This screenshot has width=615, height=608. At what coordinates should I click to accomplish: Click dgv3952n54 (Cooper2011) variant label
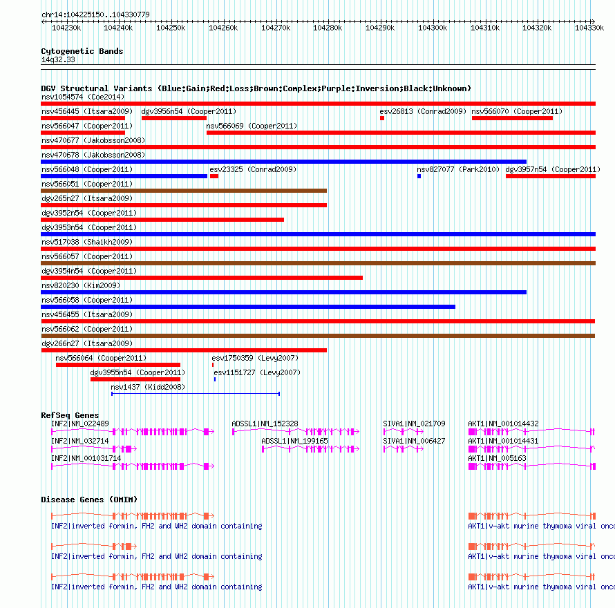pyautogui.click(x=89, y=213)
